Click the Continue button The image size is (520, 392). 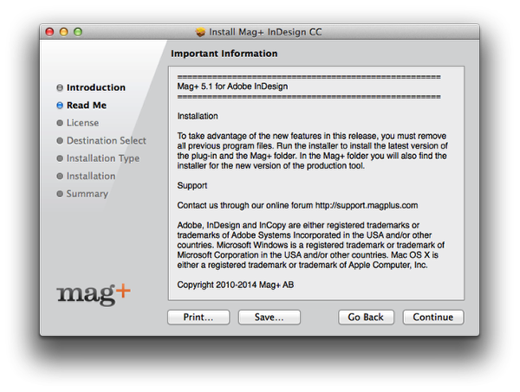click(x=433, y=318)
